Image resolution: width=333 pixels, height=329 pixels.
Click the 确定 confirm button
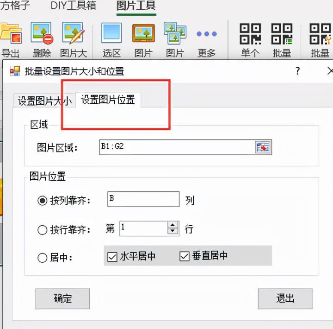[x=62, y=298]
